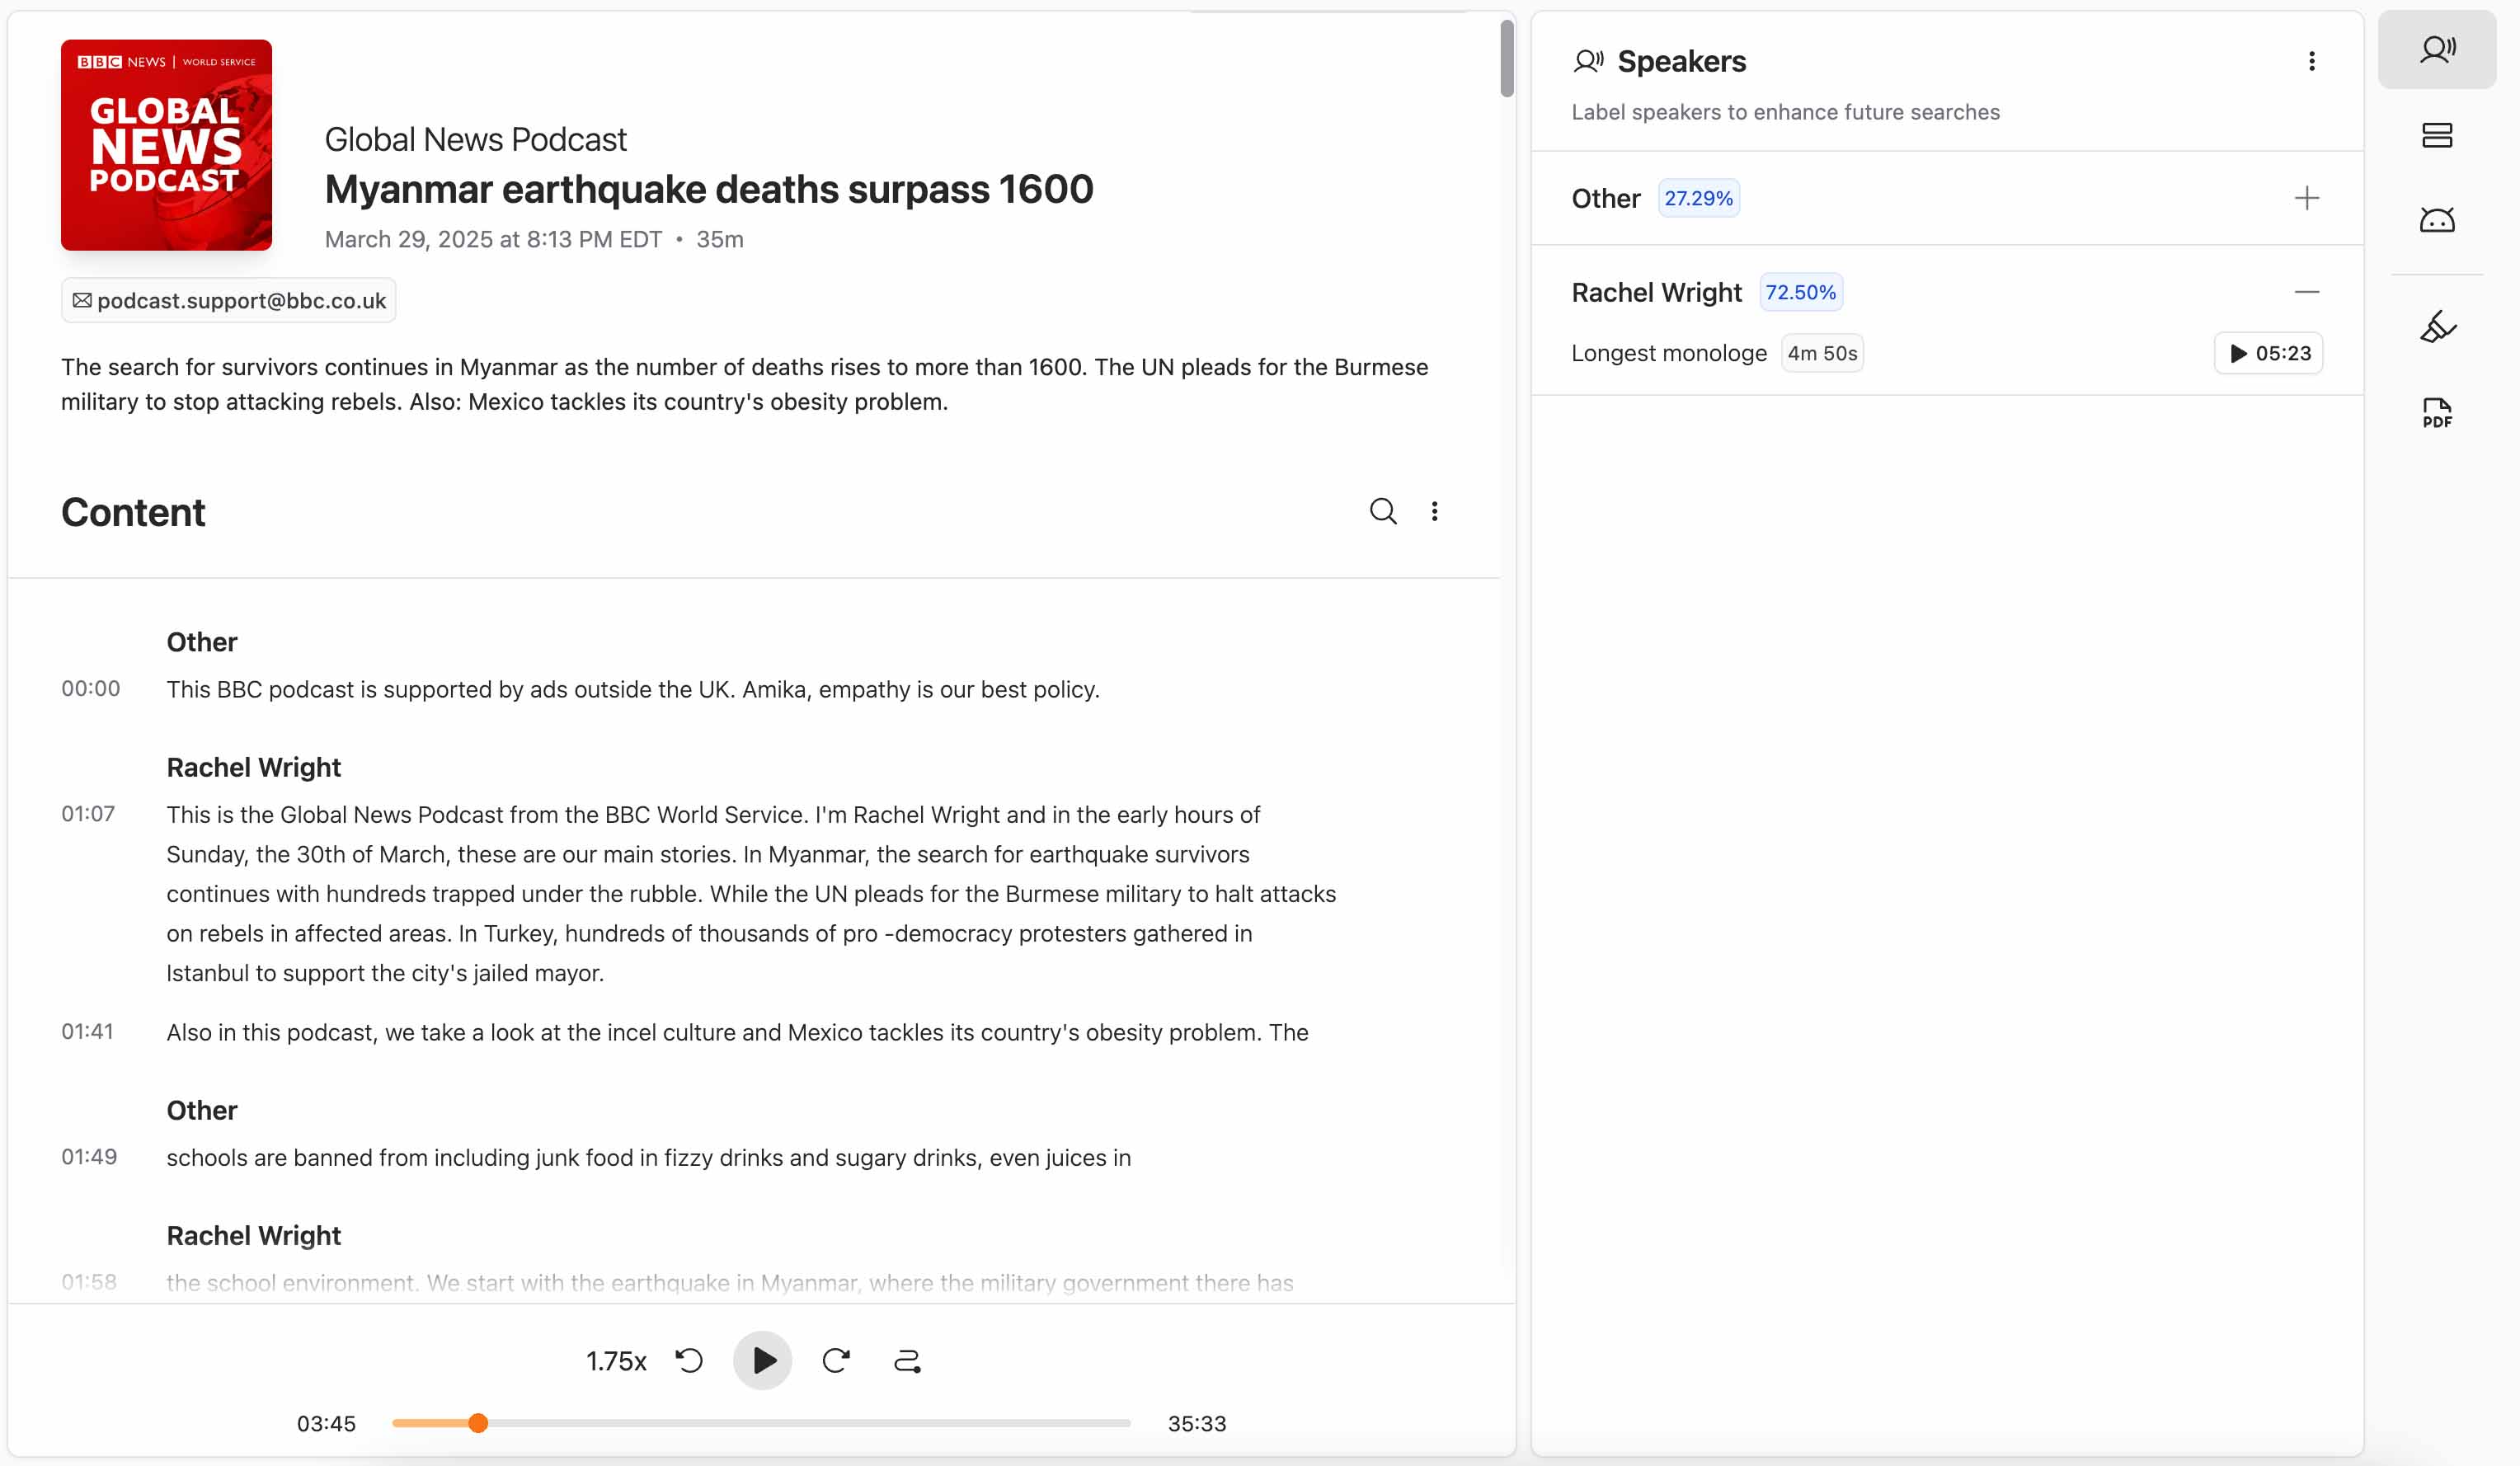Skip forward with the fast-forward icon
The height and width of the screenshot is (1466, 2520).
(836, 1360)
